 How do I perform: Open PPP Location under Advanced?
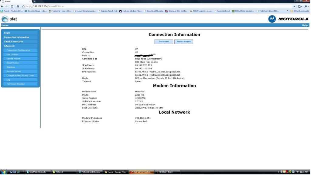coord(20,54)
